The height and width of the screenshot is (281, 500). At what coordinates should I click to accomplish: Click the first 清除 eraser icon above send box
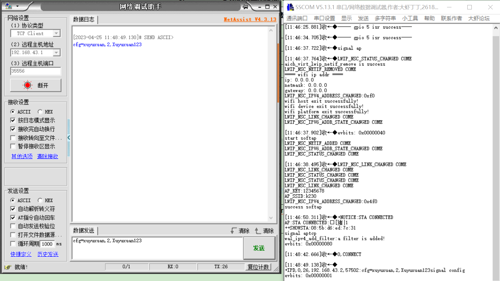tap(234, 231)
